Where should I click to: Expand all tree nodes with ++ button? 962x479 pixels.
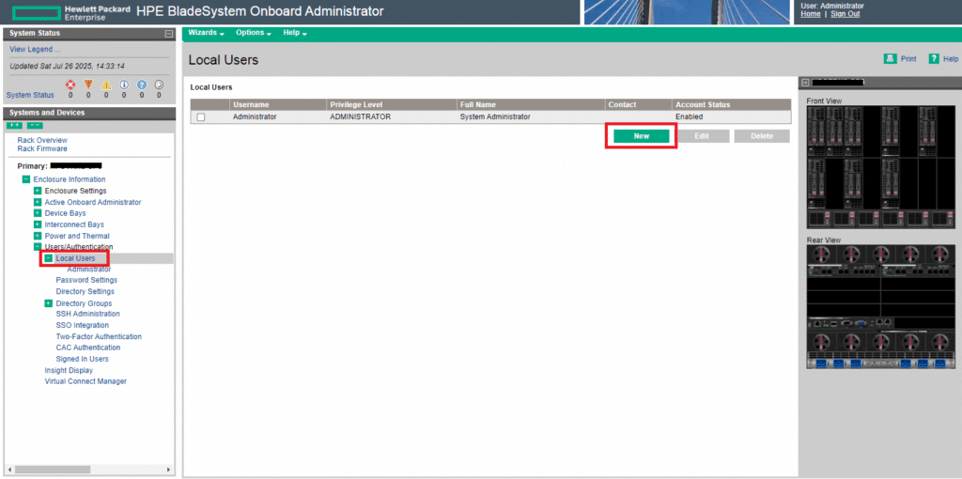coord(14,126)
